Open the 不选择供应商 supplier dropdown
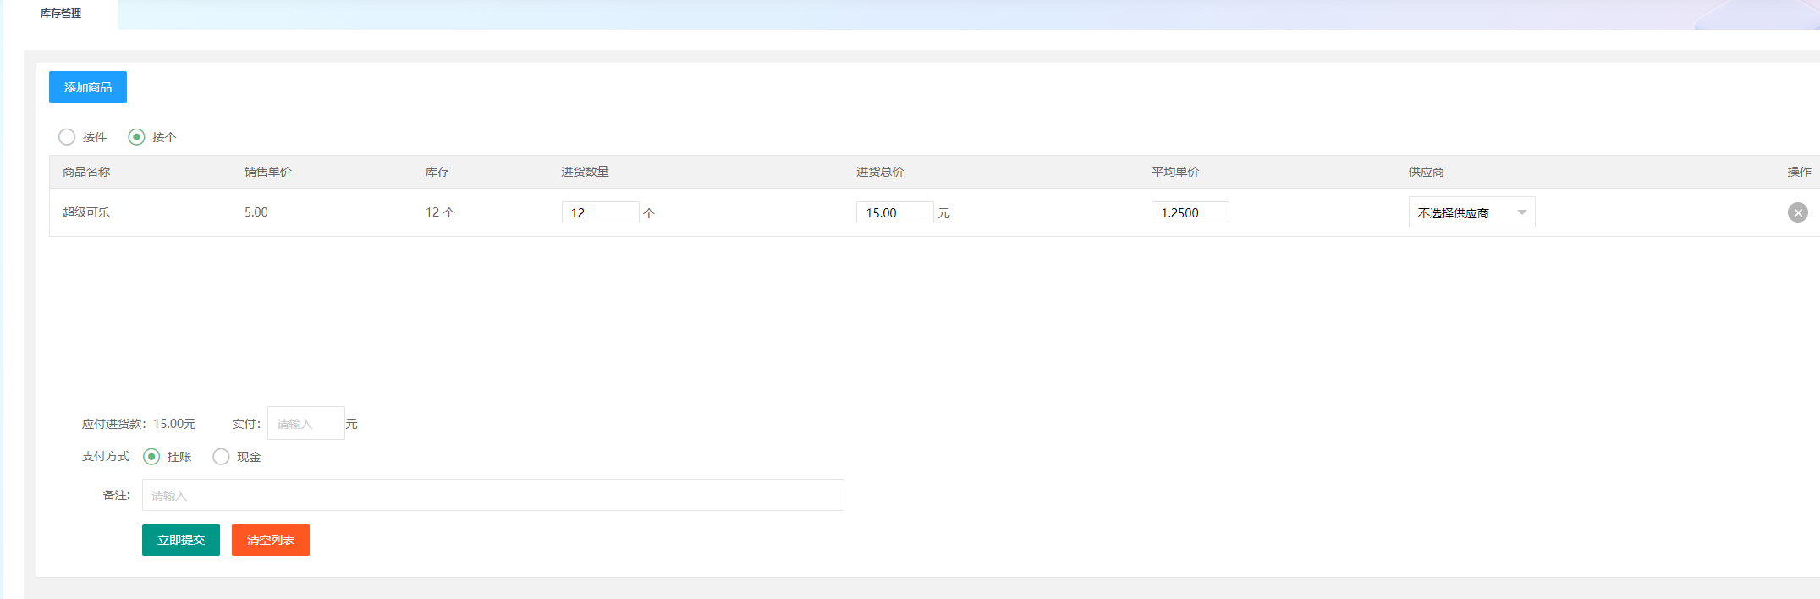Screen dimensions: 1820x599 coord(1471,212)
